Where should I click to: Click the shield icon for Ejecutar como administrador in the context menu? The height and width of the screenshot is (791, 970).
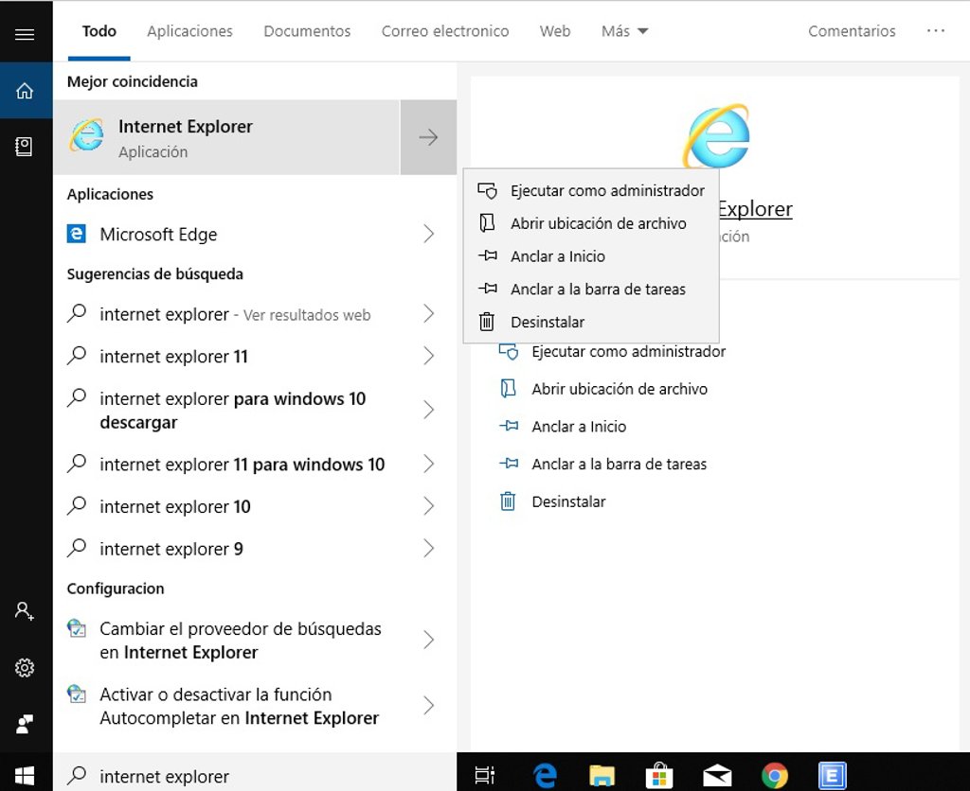(x=488, y=190)
